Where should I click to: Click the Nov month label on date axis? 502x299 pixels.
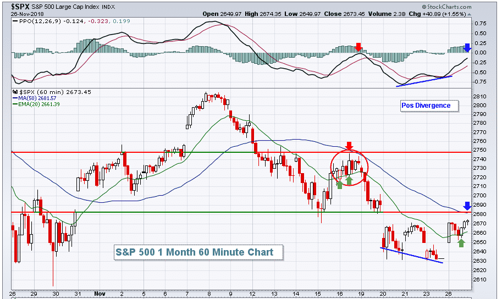[100, 294]
